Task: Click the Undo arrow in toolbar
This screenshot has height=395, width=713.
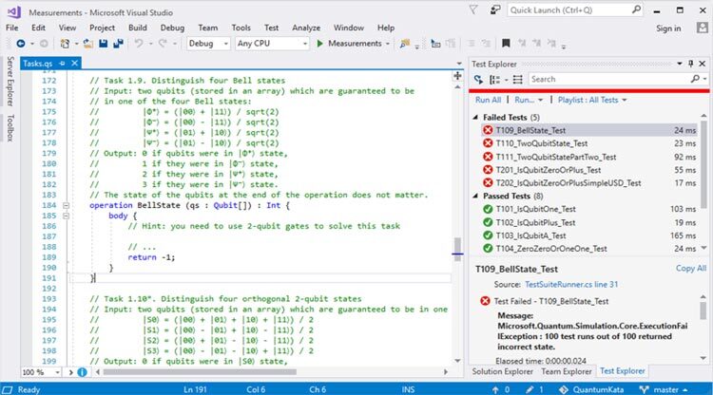Action: [138, 44]
